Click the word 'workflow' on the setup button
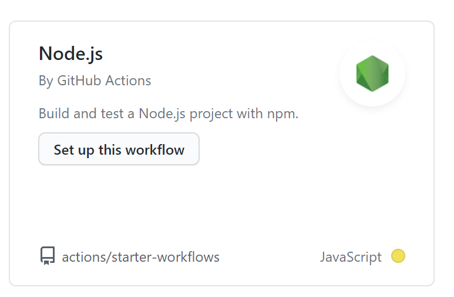The image size is (454, 297). pos(155,150)
